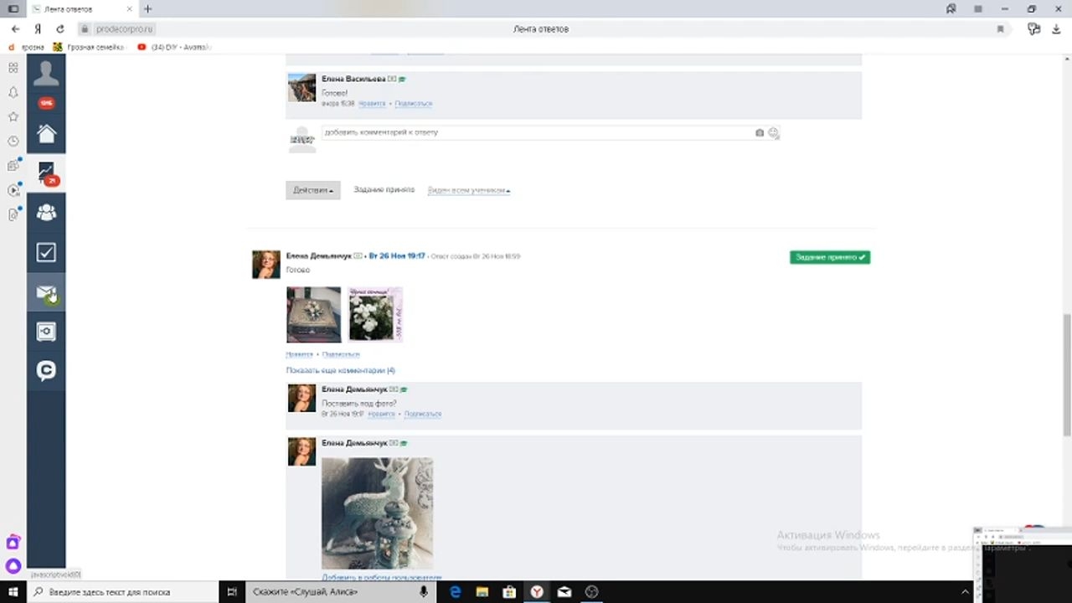
Task: Open Task View in the Windows taskbar
Action: click(232, 592)
